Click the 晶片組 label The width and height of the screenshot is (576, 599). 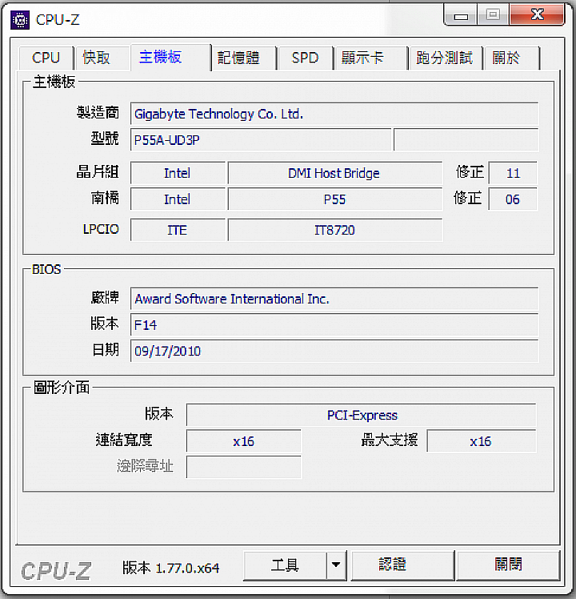click(x=98, y=172)
